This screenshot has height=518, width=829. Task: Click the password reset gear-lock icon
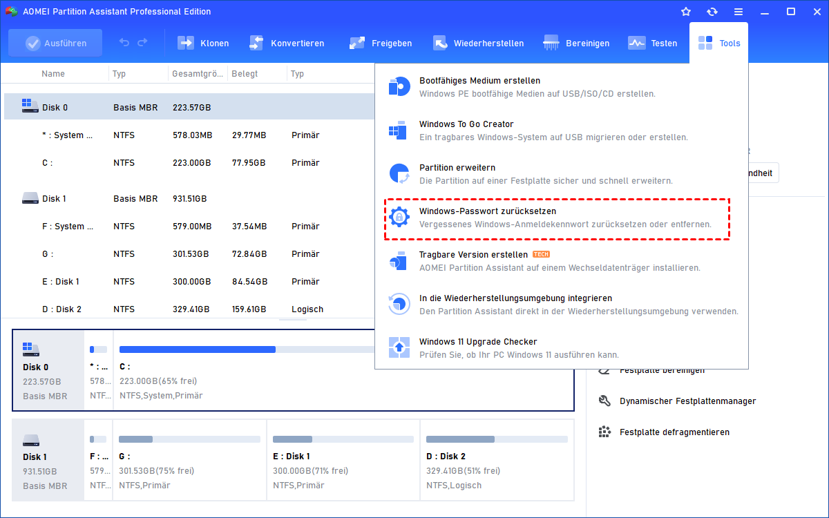click(x=399, y=217)
